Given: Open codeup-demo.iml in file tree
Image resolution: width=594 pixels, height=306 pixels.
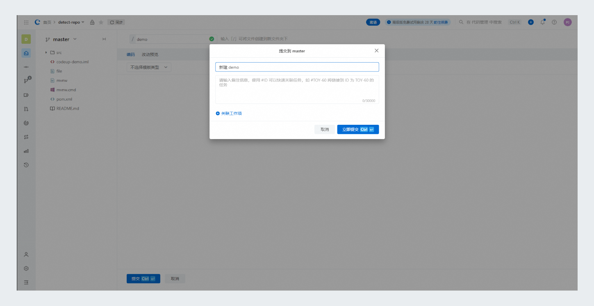Looking at the screenshot, I should point(69,62).
